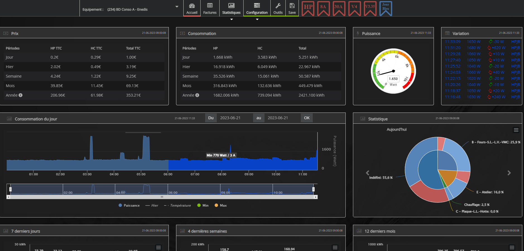Image resolution: width=524 pixels, height=251 pixels.
Task: Toggle the Min series in legend
Action: (203, 205)
